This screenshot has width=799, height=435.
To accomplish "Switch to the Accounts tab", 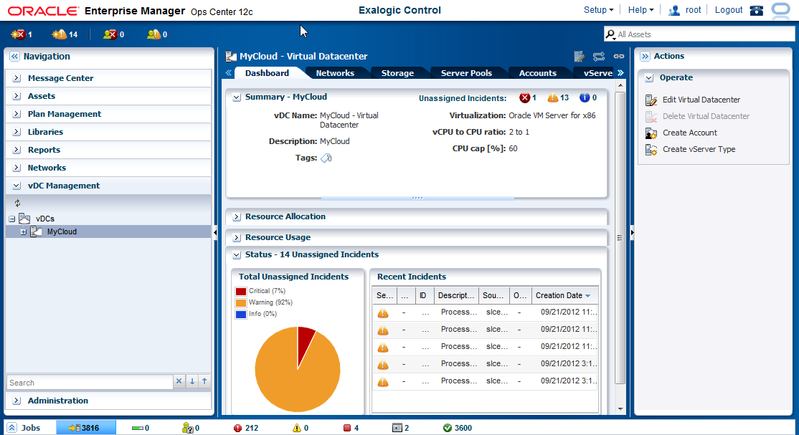I will (x=538, y=73).
